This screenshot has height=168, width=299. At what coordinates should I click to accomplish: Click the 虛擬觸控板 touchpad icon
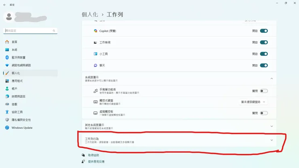pos(95,113)
